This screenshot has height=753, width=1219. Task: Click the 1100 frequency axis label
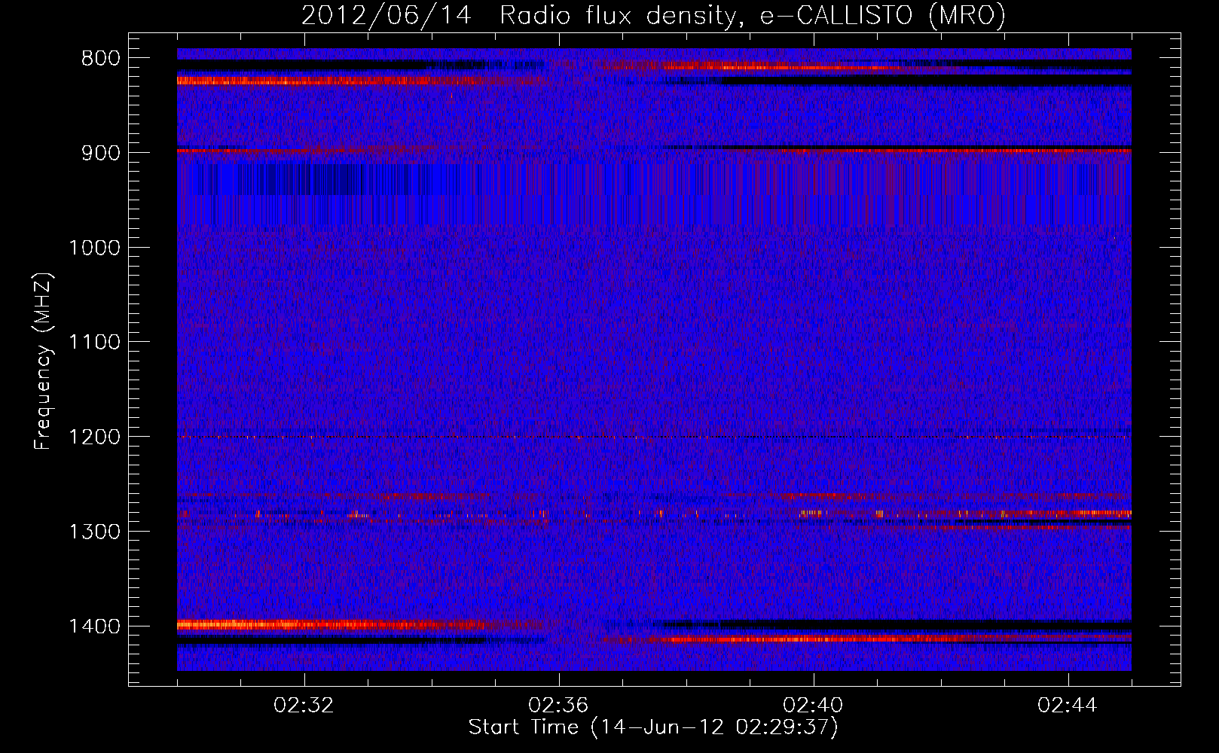point(95,343)
